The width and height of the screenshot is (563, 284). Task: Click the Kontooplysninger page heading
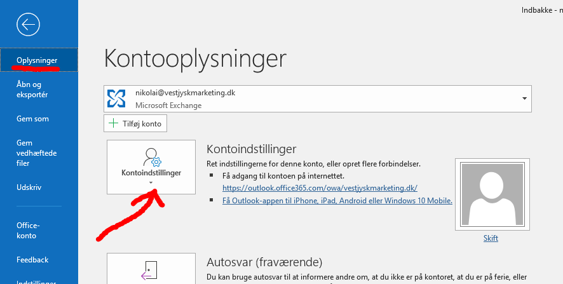(x=195, y=58)
